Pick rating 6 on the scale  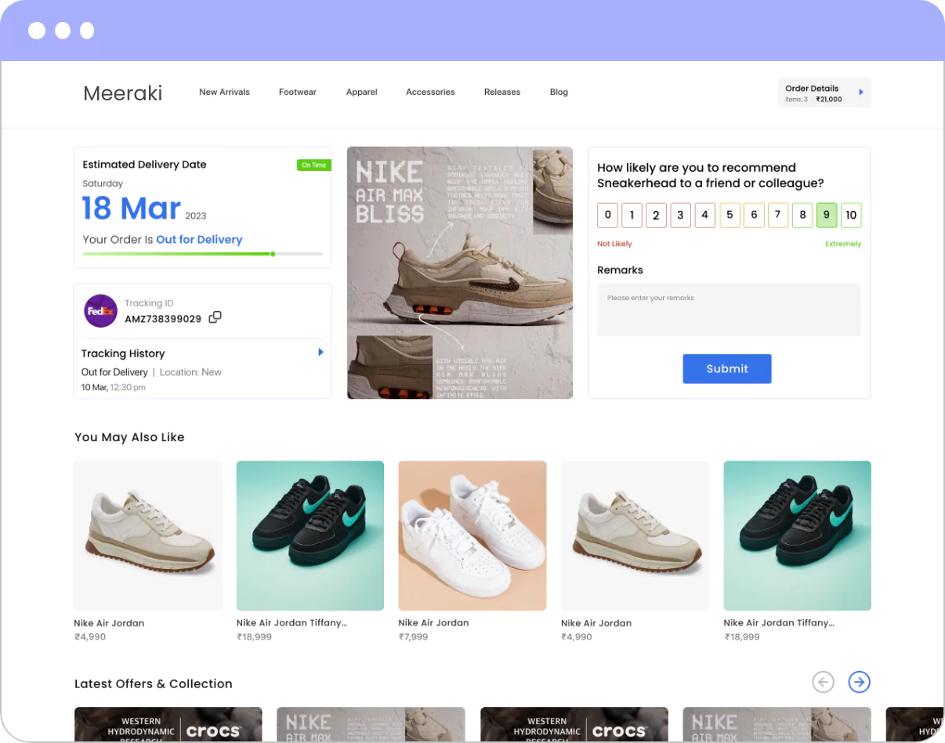click(754, 215)
